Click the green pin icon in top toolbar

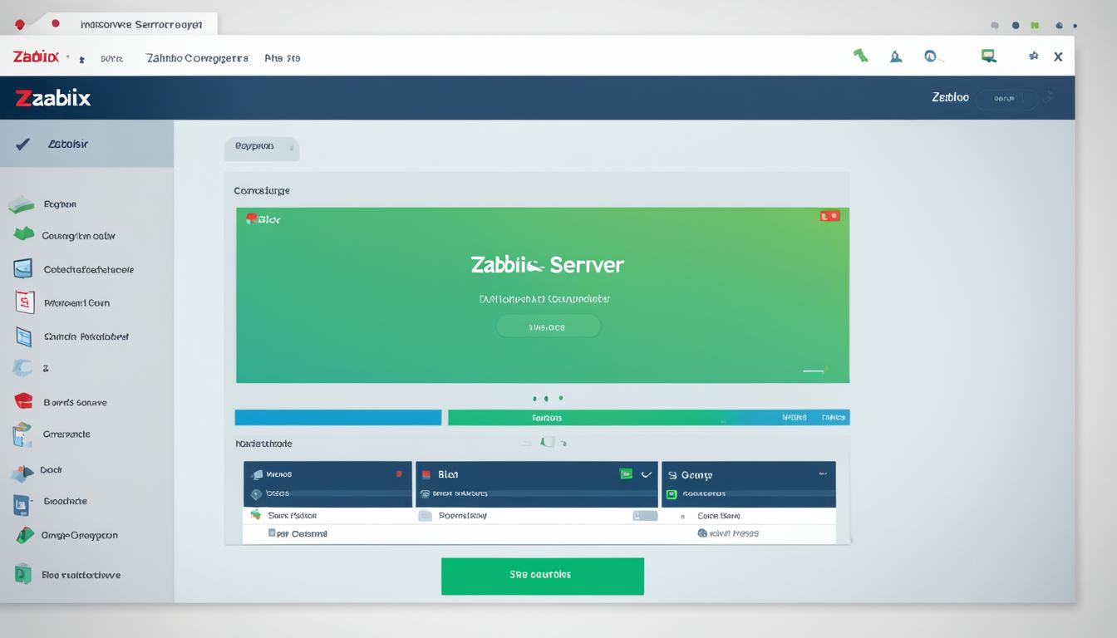click(861, 56)
